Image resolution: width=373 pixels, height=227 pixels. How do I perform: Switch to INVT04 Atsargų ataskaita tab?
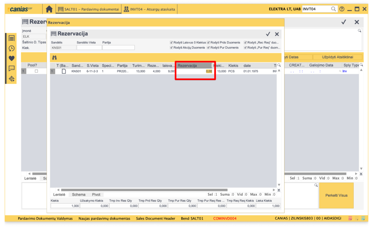coord(149,9)
